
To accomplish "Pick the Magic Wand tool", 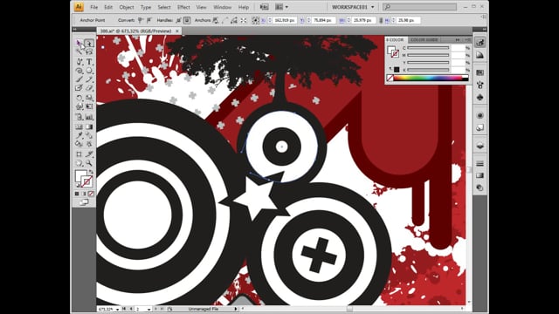I will pyautogui.click(x=79, y=52).
